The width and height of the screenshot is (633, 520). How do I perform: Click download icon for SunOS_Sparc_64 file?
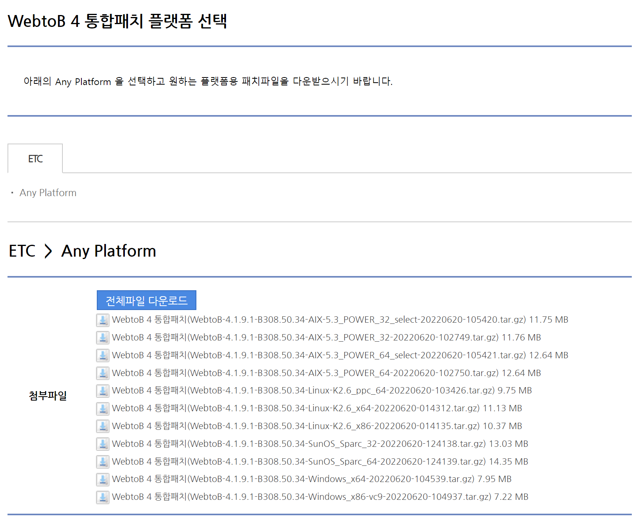tap(103, 462)
